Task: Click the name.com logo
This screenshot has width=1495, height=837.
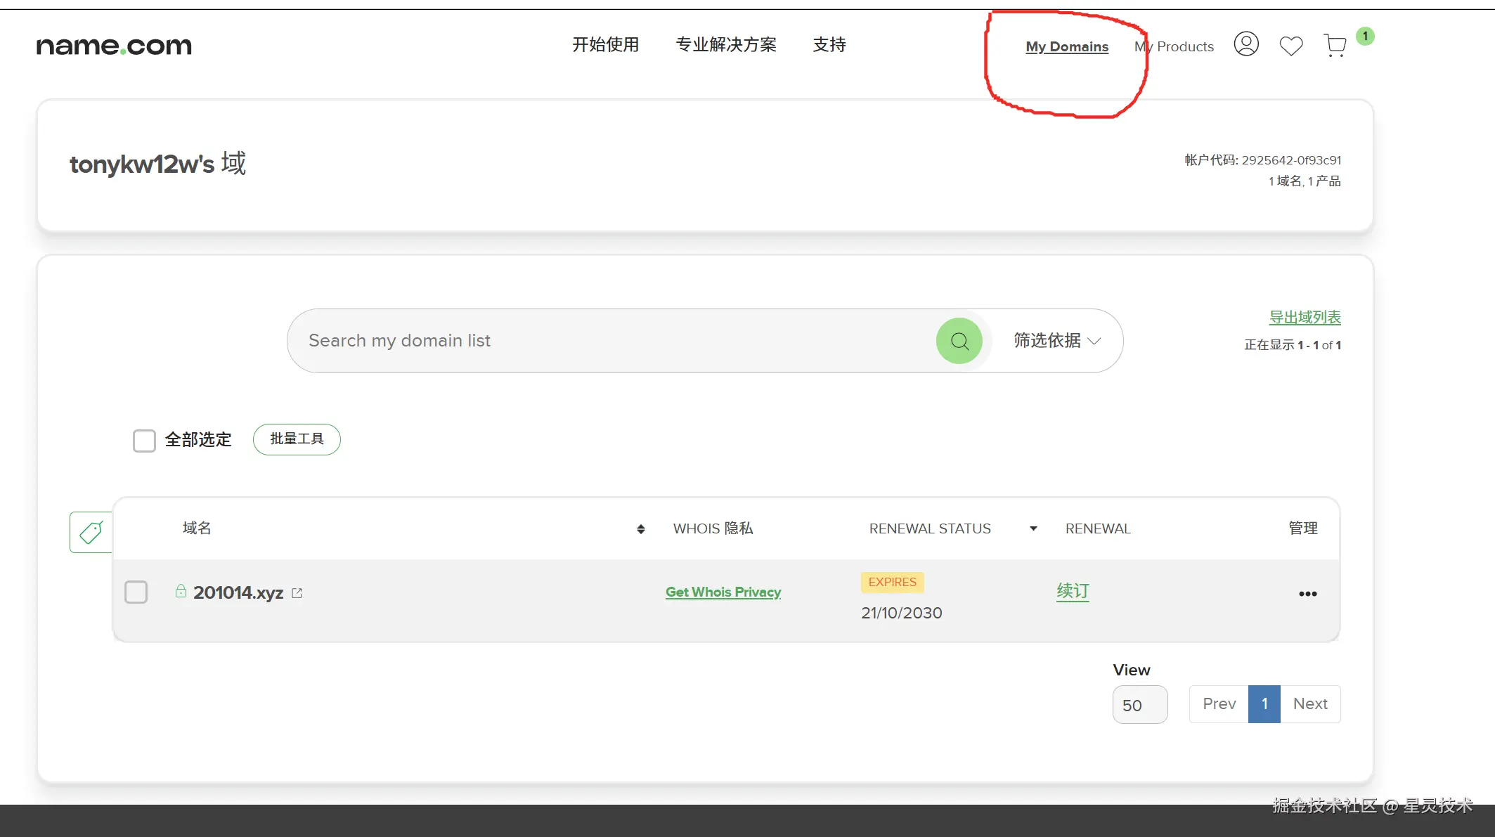Action: point(114,46)
